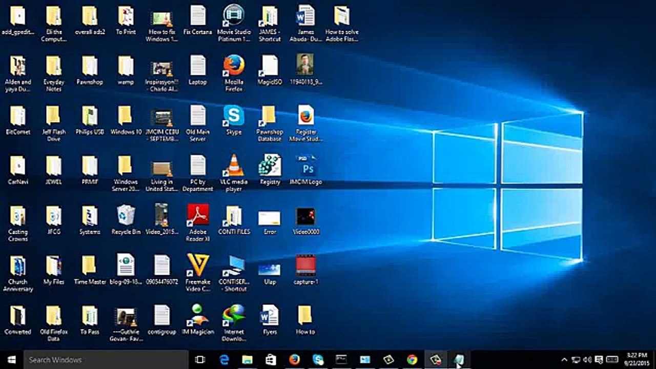The image size is (656, 369).
Task: Open Firefox from the taskbar
Action: 294,360
